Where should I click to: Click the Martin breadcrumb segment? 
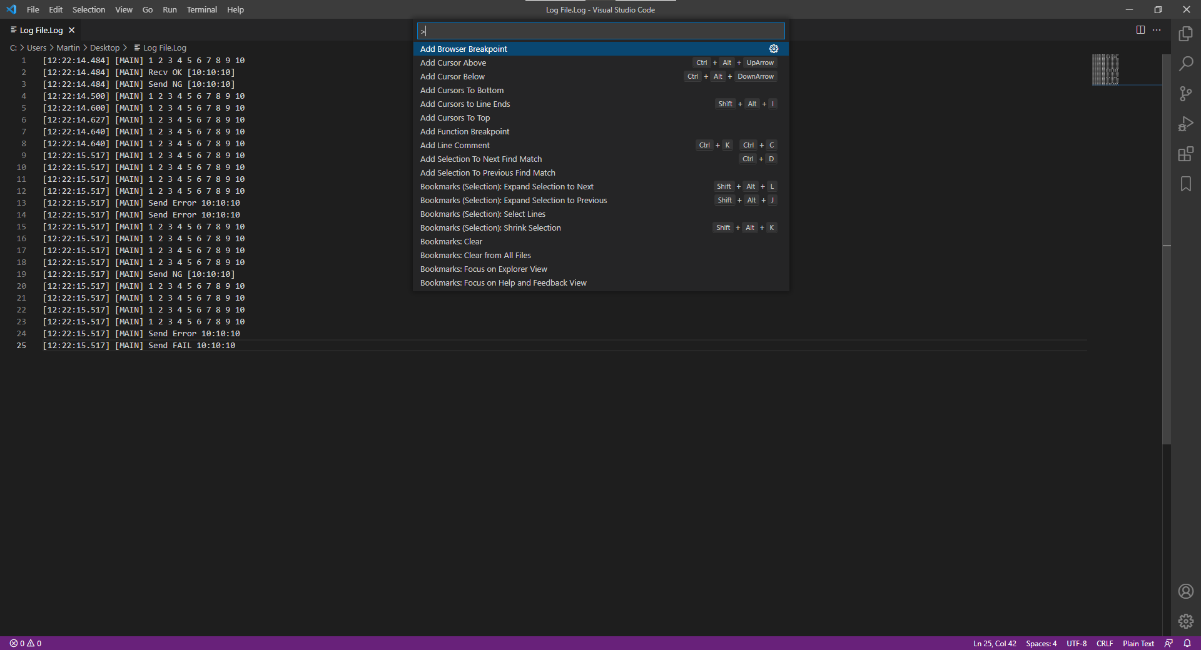coord(68,47)
